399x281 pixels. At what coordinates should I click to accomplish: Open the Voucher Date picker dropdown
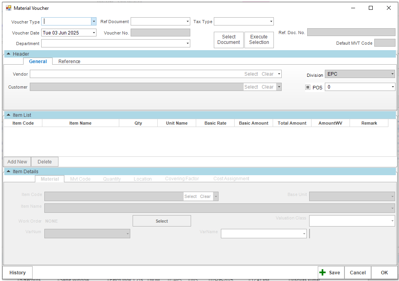pos(94,33)
